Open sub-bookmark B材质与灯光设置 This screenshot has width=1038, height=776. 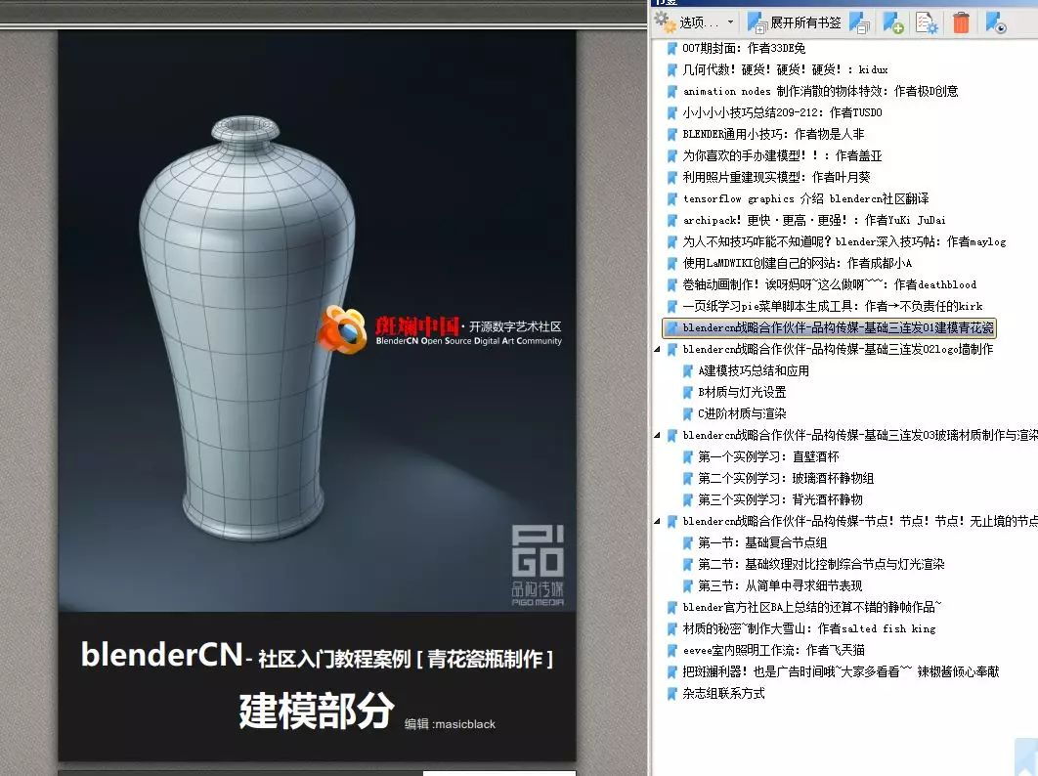pos(742,392)
